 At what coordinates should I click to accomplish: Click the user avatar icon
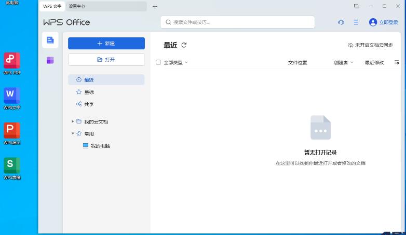pos(373,22)
